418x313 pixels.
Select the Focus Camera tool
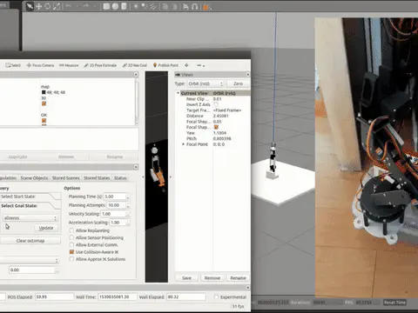pyautogui.click(x=40, y=65)
